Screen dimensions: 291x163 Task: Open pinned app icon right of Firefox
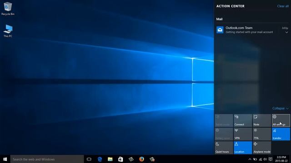pyautogui.click(x=152, y=159)
